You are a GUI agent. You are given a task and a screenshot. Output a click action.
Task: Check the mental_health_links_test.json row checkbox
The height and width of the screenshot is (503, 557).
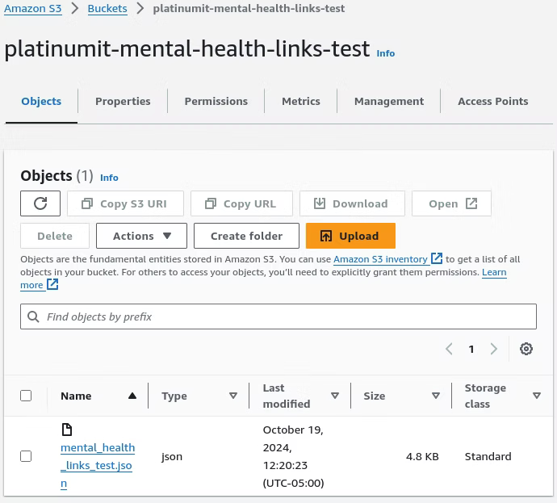(26, 456)
